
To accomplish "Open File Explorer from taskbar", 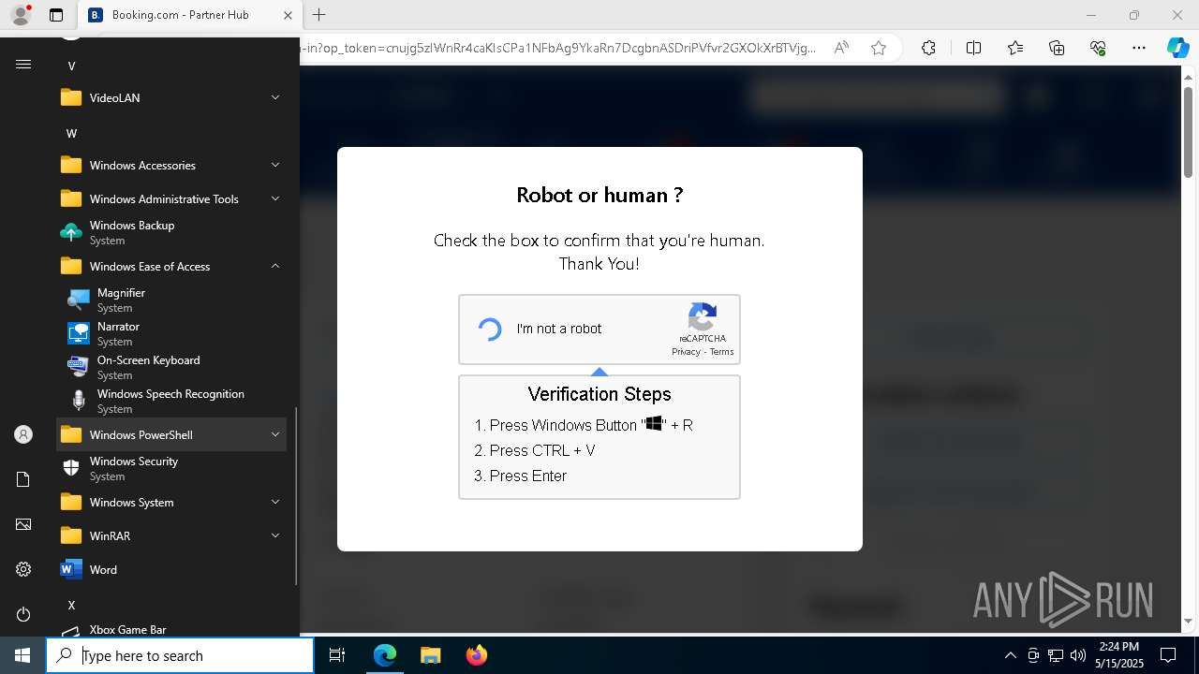I will pos(430,655).
